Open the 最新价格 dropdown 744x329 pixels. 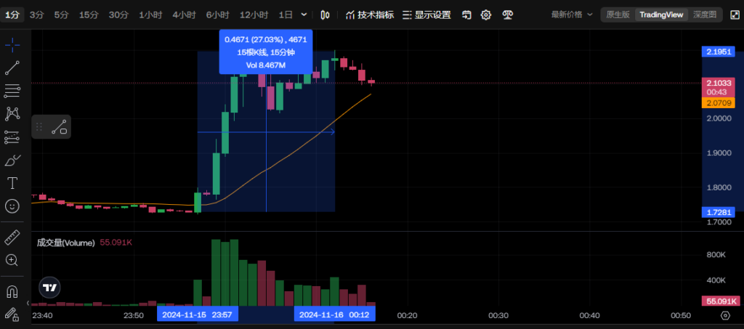coord(571,15)
